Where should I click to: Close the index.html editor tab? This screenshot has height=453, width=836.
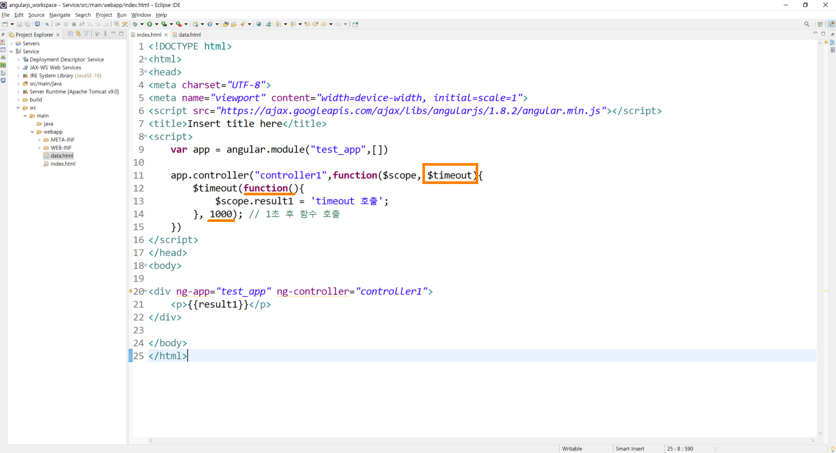click(166, 34)
